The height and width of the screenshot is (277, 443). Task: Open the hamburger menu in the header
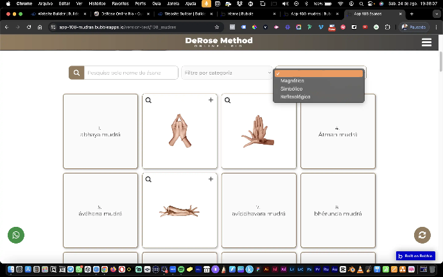pyautogui.click(x=426, y=42)
